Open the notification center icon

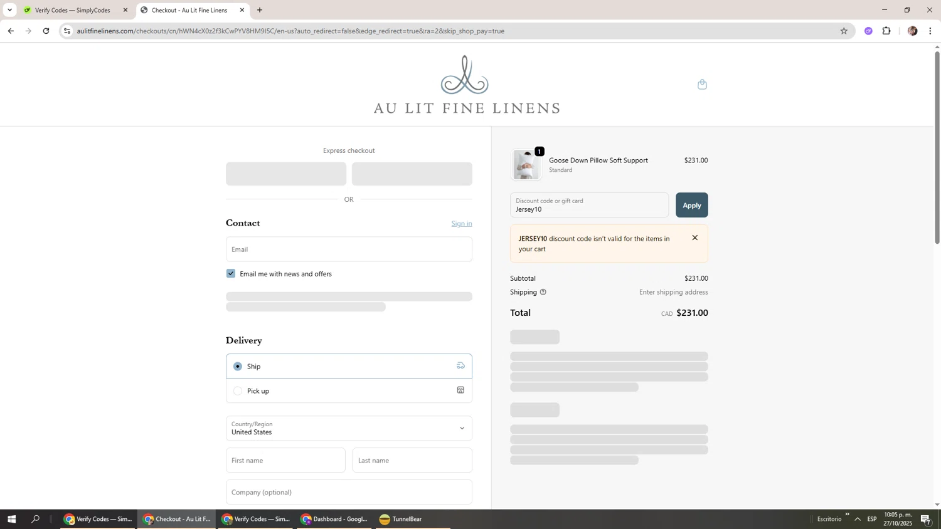926,519
